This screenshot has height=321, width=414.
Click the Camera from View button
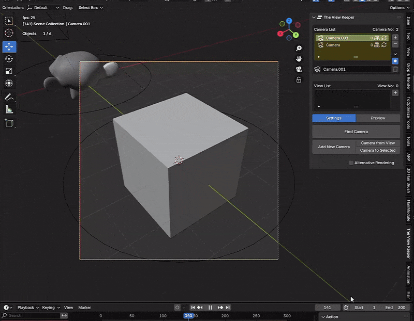click(x=378, y=143)
